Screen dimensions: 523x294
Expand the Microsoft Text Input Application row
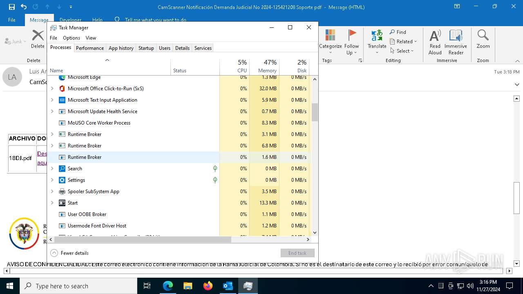point(52,100)
